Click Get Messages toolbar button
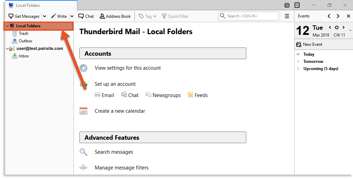Screen dimensions: 353x179 pyautogui.click(x=24, y=16)
